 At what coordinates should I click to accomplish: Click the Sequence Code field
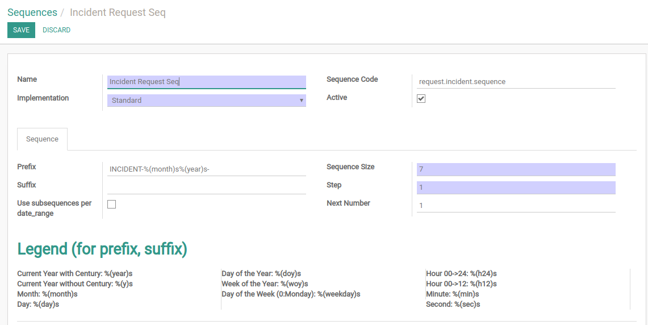(x=516, y=82)
